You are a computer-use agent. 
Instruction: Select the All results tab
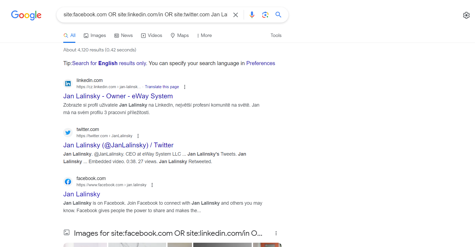(x=69, y=35)
